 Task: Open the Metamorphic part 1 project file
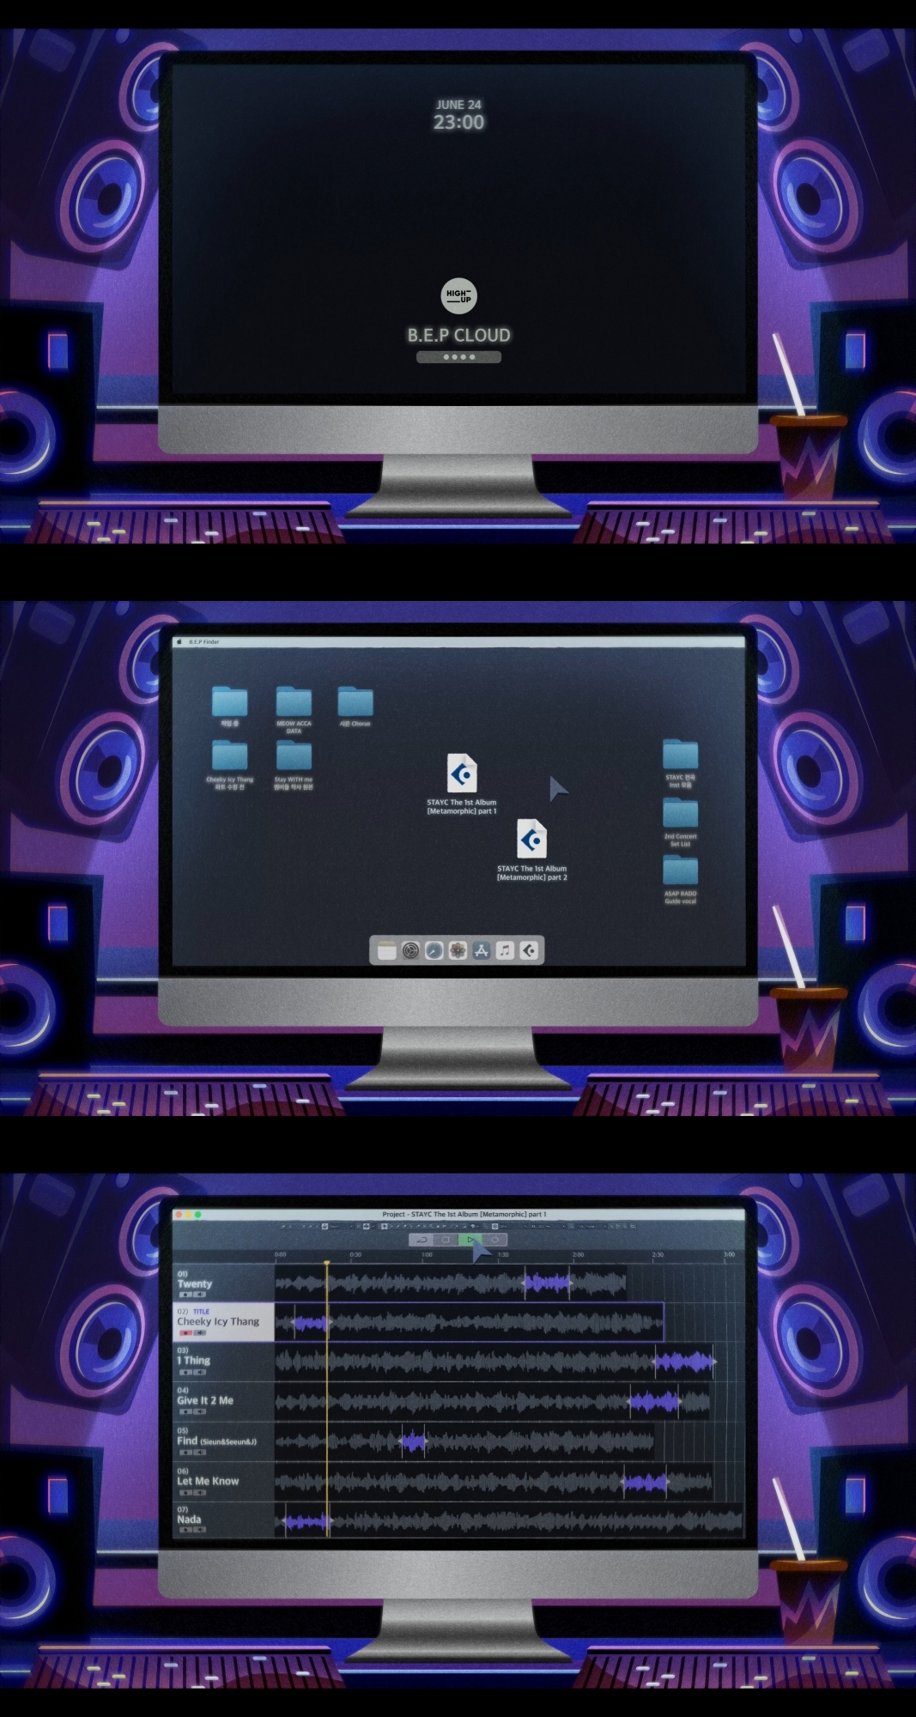pos(462,774)
